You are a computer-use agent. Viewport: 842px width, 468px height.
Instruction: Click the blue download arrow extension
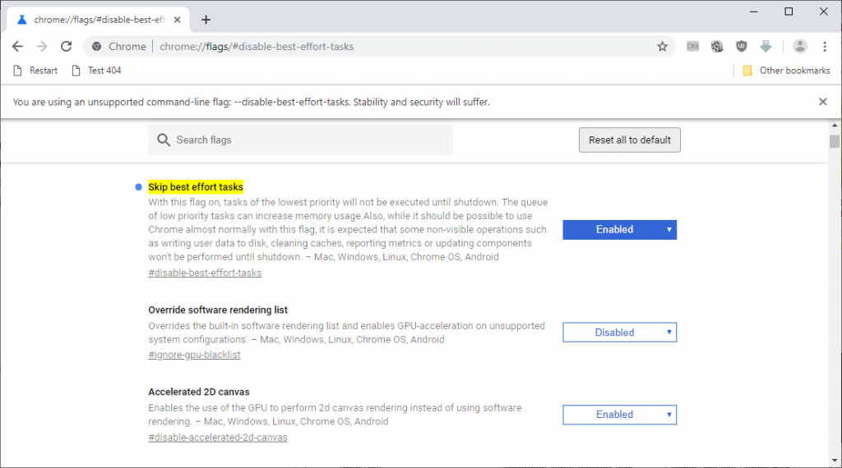click(766, 47)
